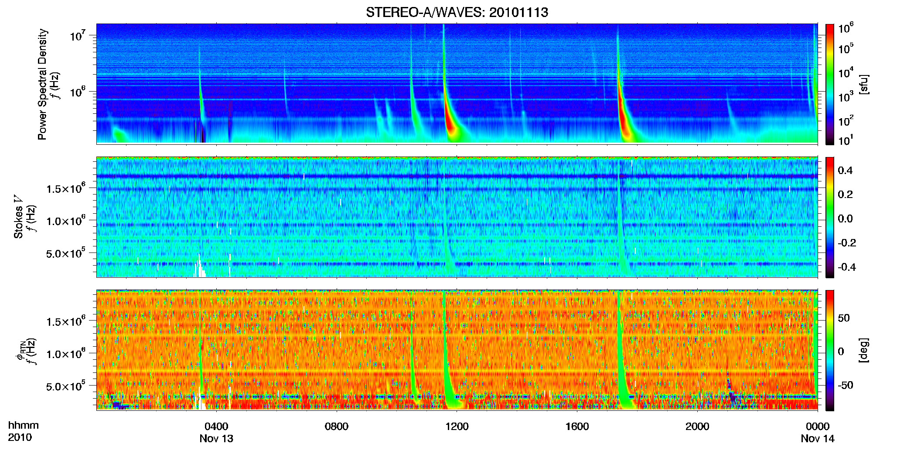Click the -0.4 value on Stokes V color bar
The height and width of the screenshot is (471, 914).
847,267
